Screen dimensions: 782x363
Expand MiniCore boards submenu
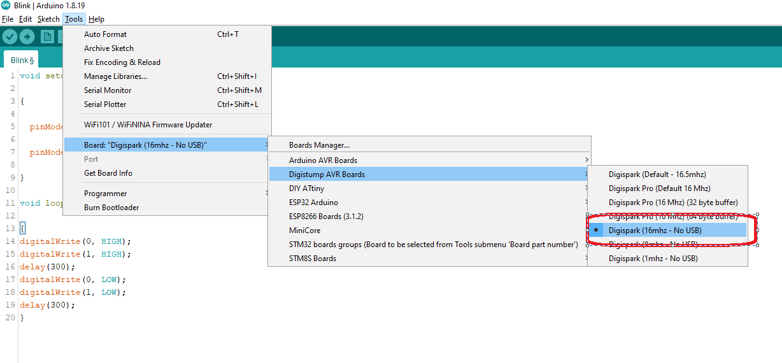pos(430,231)
